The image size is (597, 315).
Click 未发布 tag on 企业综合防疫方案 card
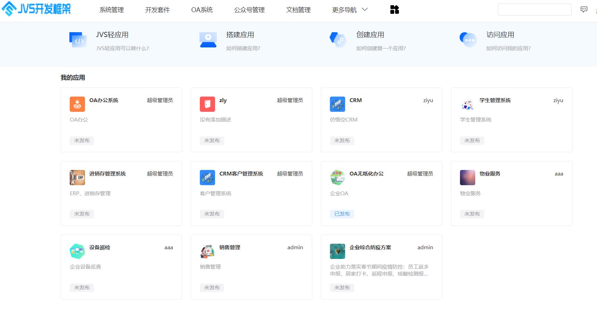point(342,288)
